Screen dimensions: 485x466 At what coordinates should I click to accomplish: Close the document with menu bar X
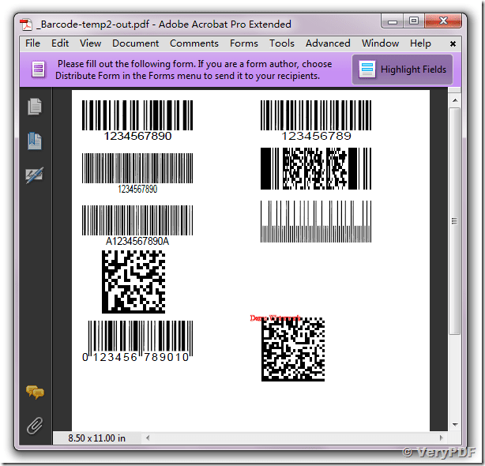(453, 44)
